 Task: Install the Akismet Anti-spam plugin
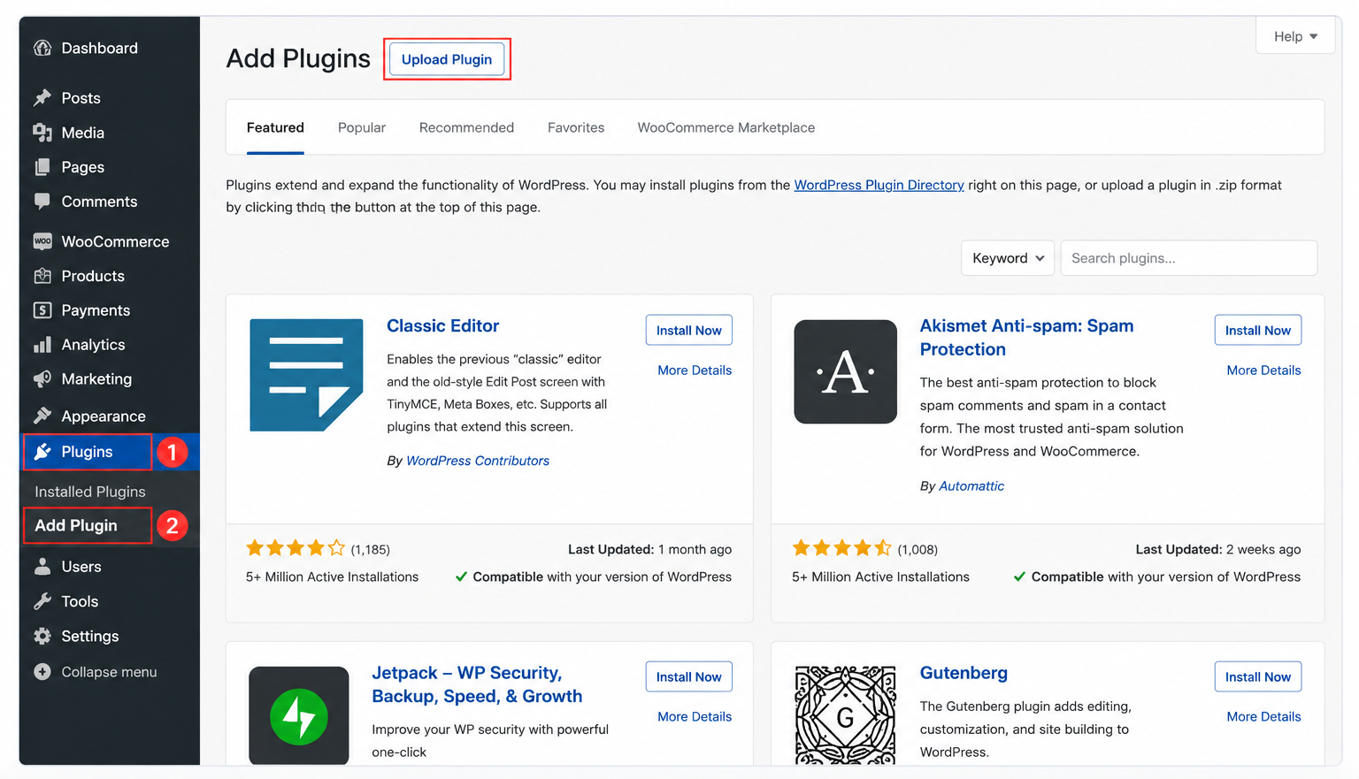[1258, 330]
